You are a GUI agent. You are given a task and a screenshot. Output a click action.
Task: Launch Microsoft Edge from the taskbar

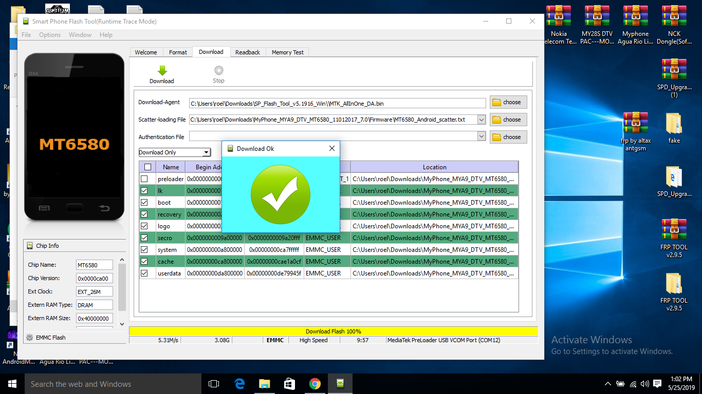pyautogui.click(x=239, y=384)
